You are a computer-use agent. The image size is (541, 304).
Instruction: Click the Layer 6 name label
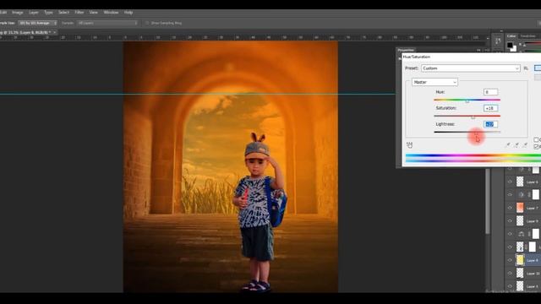click(x=532, y=182)
